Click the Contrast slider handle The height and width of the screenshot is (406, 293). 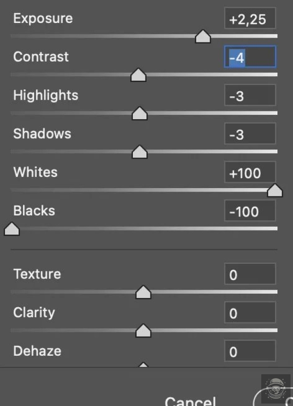pyautogui.click(x=139, y=75)
